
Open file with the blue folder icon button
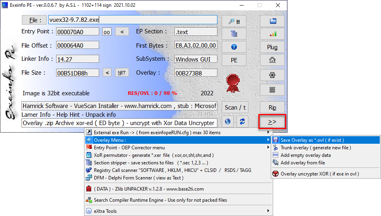click(x=272, y=21)
